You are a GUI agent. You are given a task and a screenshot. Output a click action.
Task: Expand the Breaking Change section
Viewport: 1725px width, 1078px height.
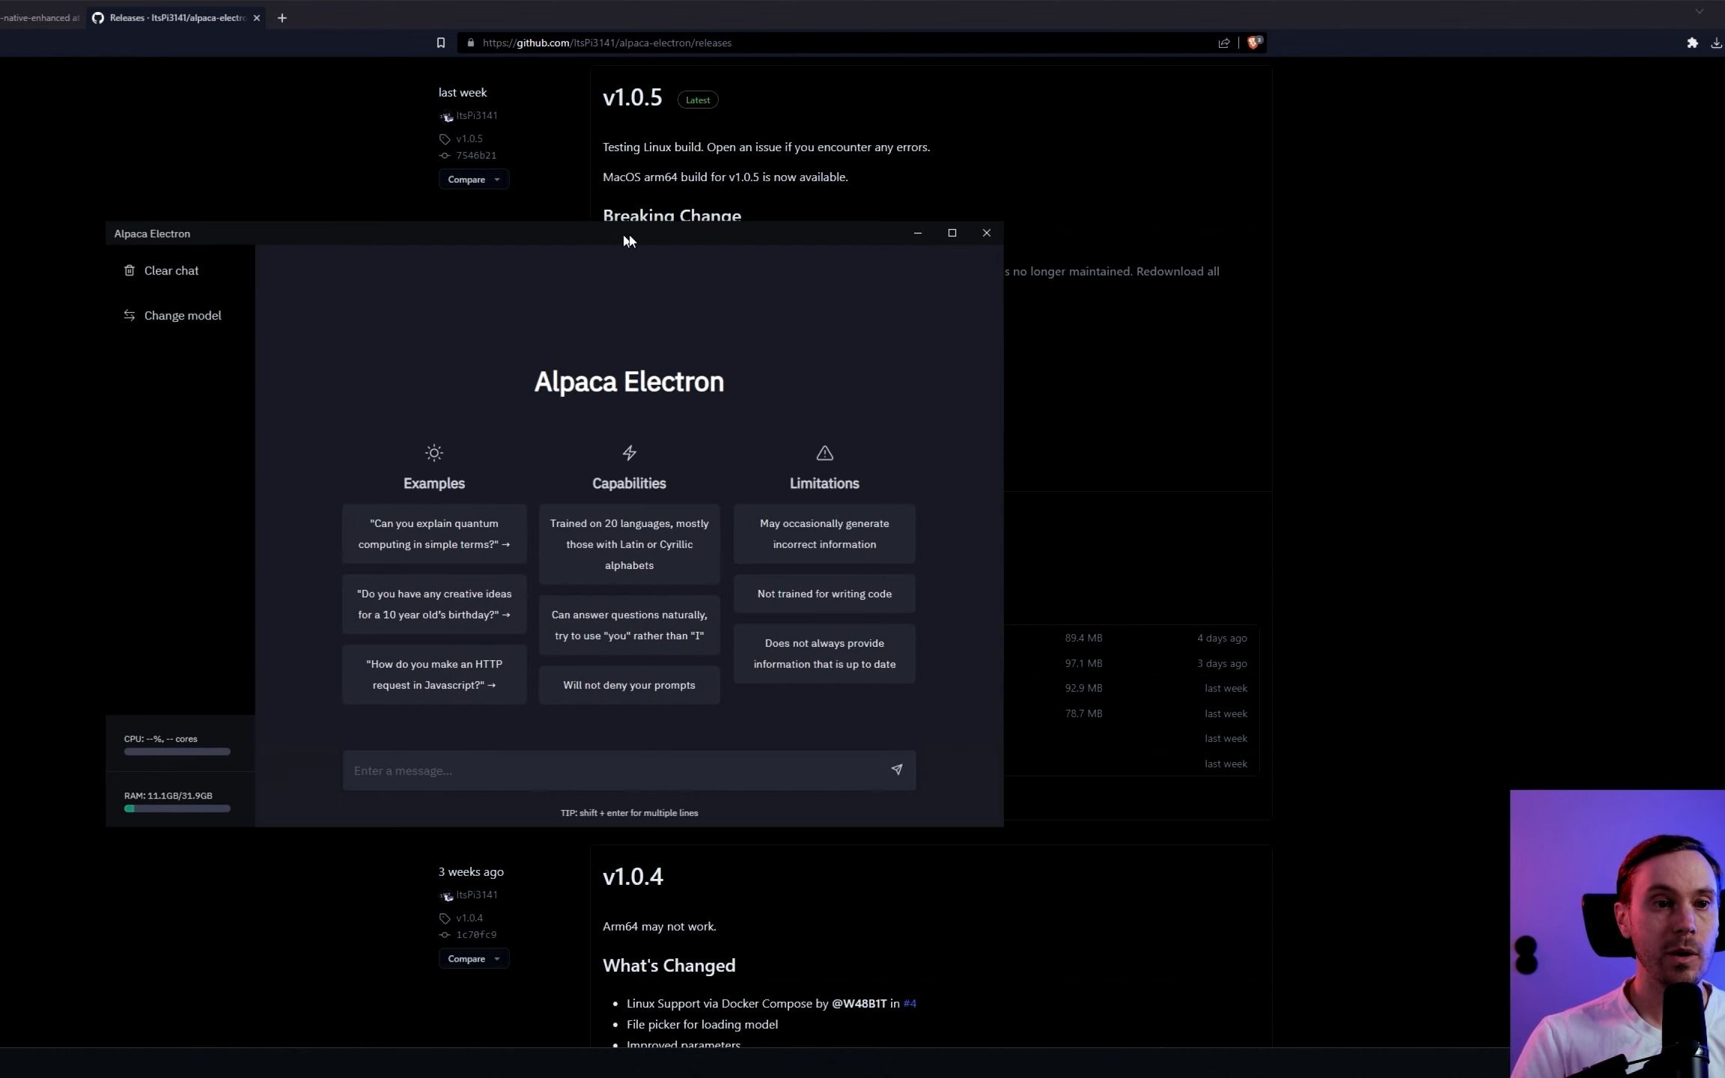tap(671, 215)
